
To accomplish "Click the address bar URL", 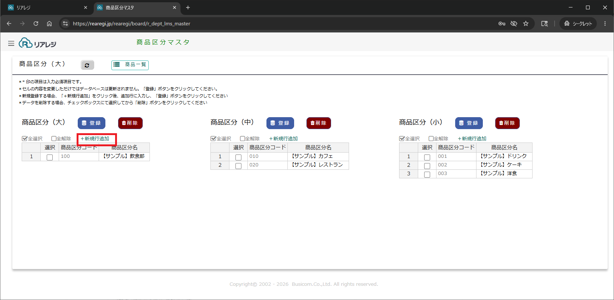I will pos(132,24).
